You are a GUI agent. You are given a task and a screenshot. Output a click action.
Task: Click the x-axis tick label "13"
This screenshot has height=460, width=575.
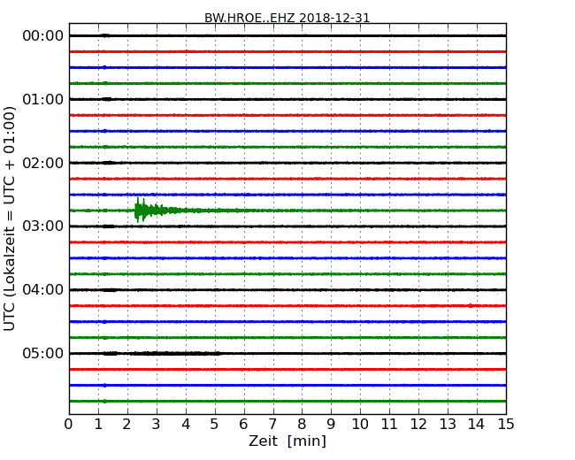click(448, 425)
